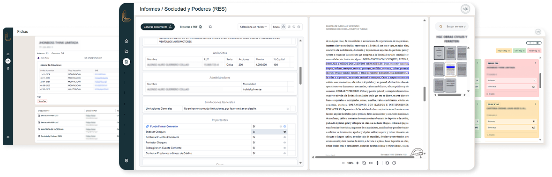Viewport: 552px width, 177px height.
Task: Open the Selecciona un revisor dropdown
Action: click(x=254, y=27)
